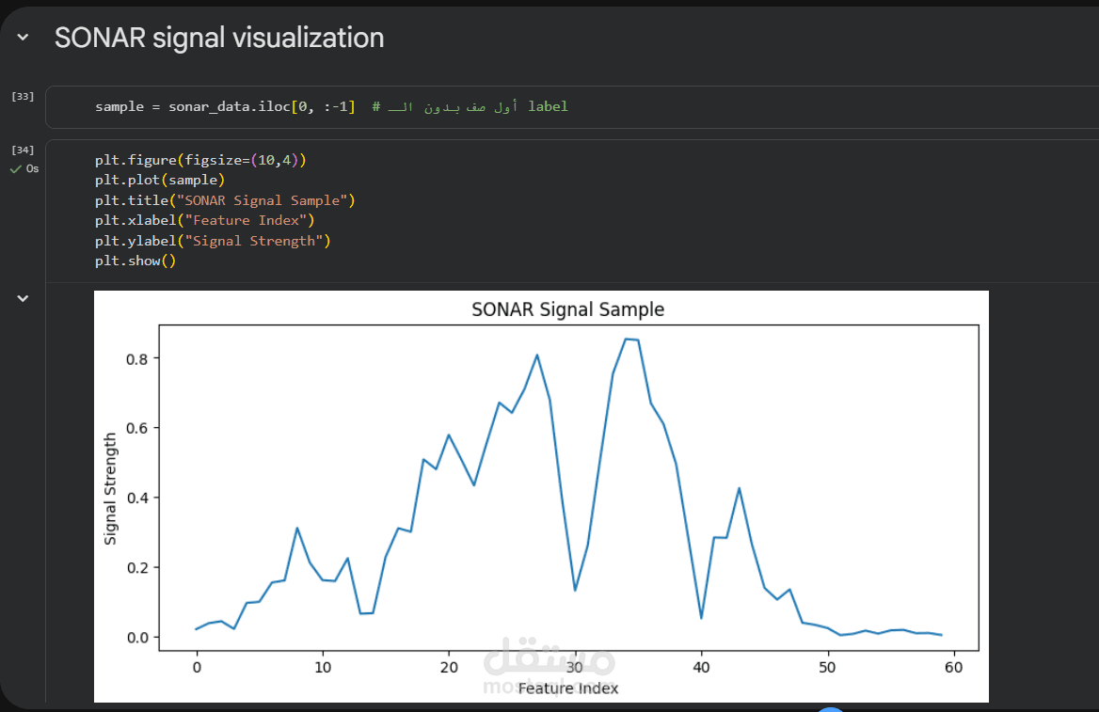Click the SONAR signal visualization heading
The width and height of the screenshot is (1099, 712).
coord(219,38)
